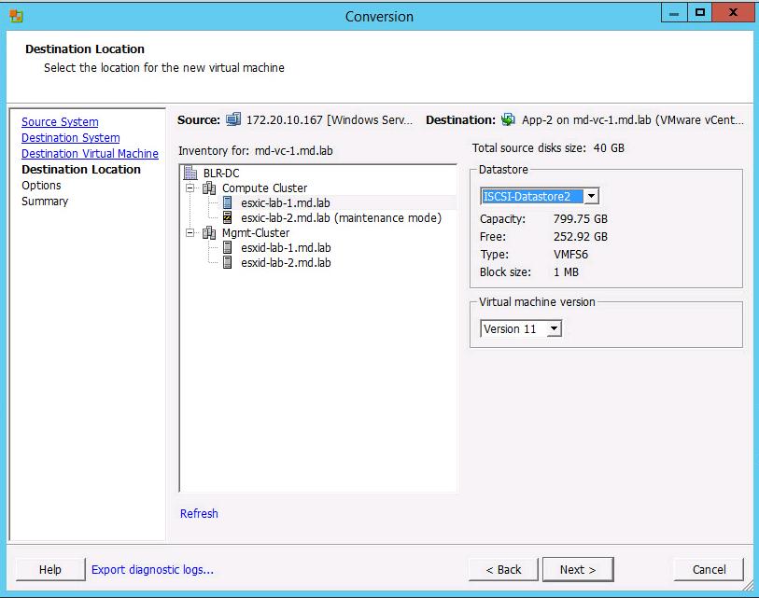
Task: Cancel the conversion wizard
Action: pyautogui.click(x=709, y=569)
